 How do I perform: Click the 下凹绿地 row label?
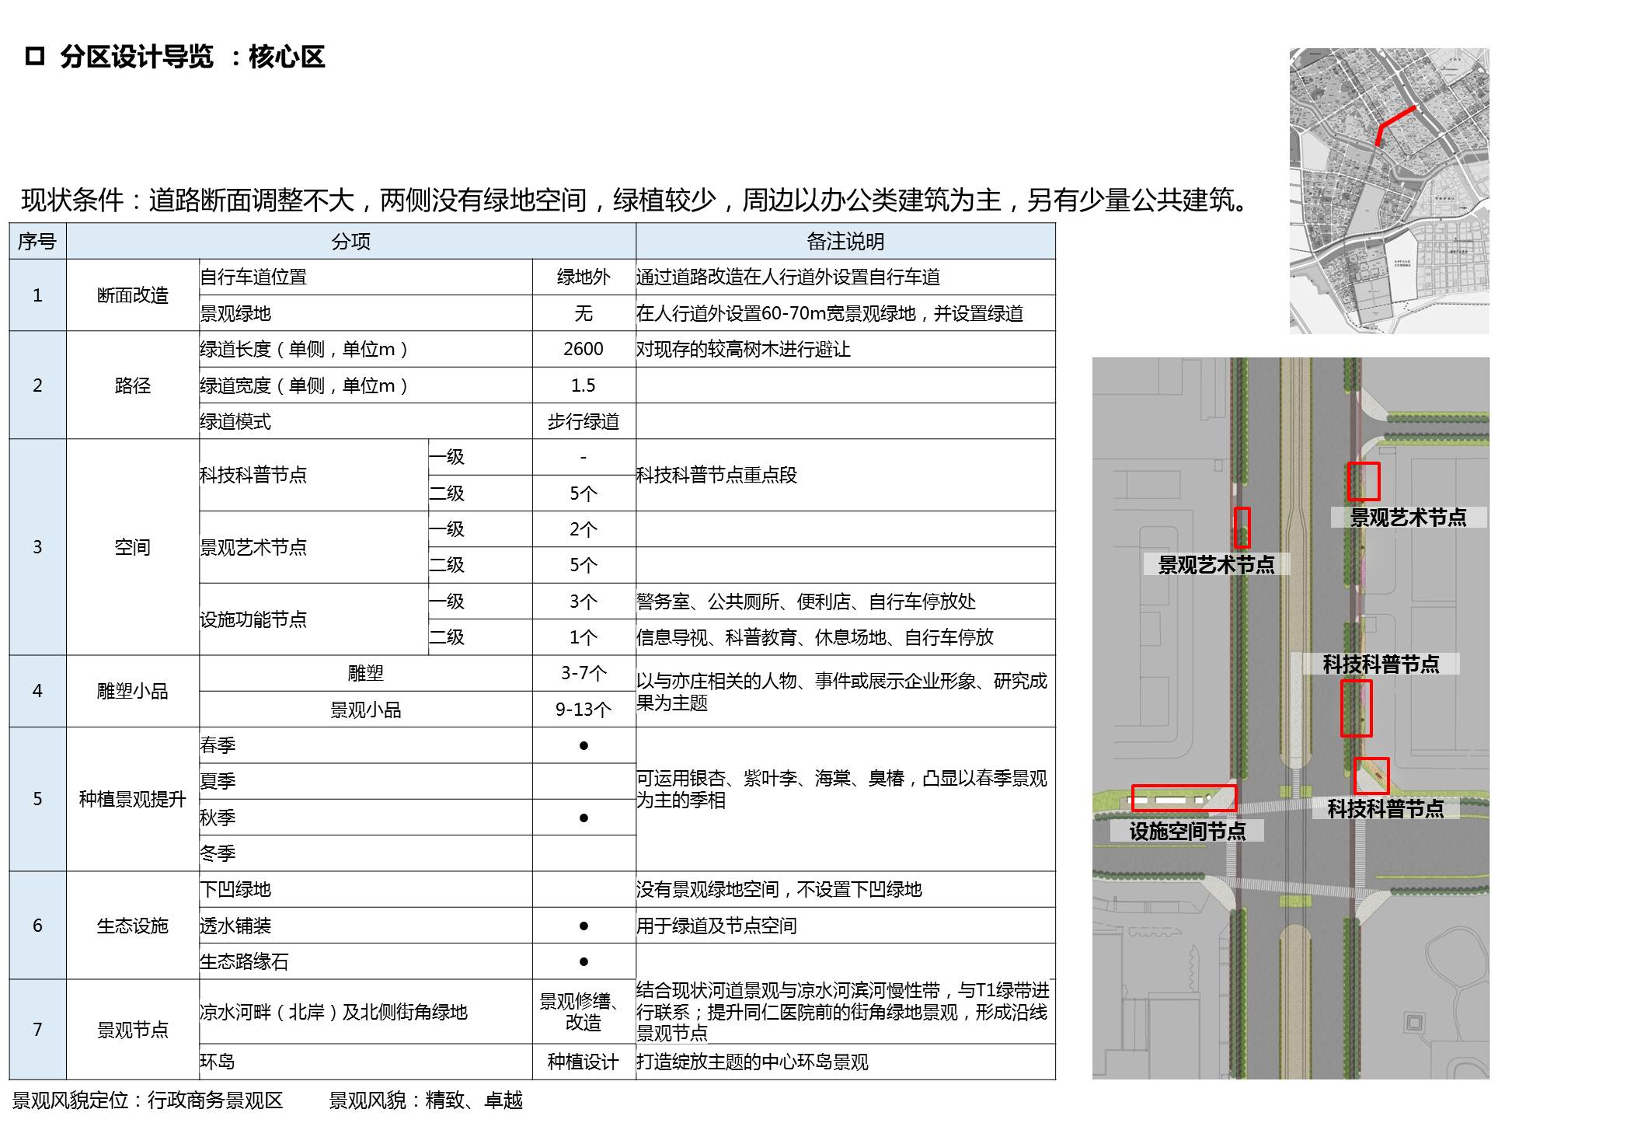click(235, 889)
